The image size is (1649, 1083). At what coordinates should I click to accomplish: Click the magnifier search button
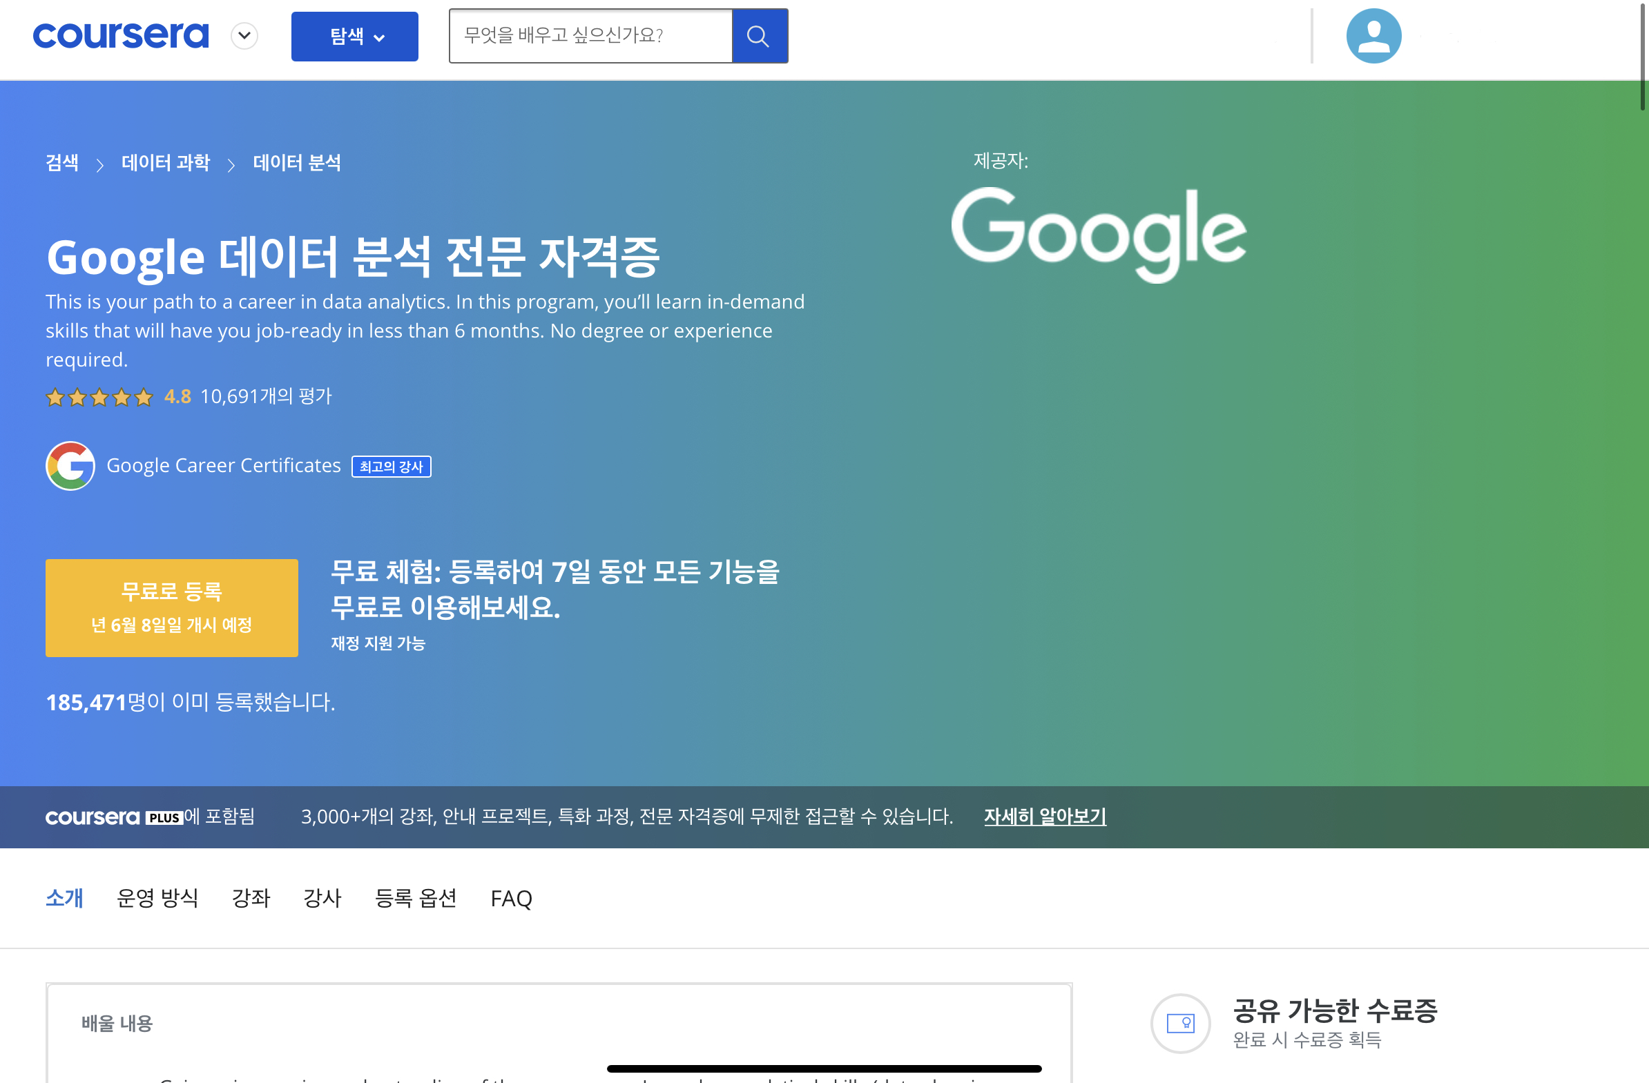click(760, 36)
